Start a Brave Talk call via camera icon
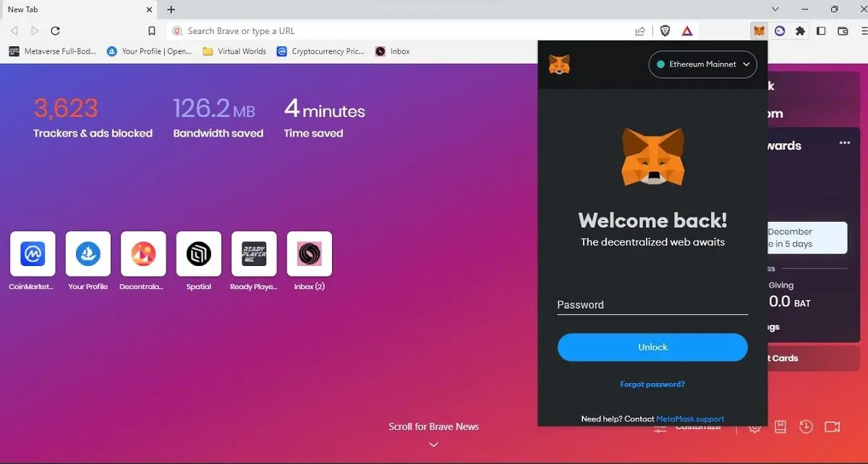The width and height of the screenshot is (868, 464). pyautogui.click(x=832, y=426)
